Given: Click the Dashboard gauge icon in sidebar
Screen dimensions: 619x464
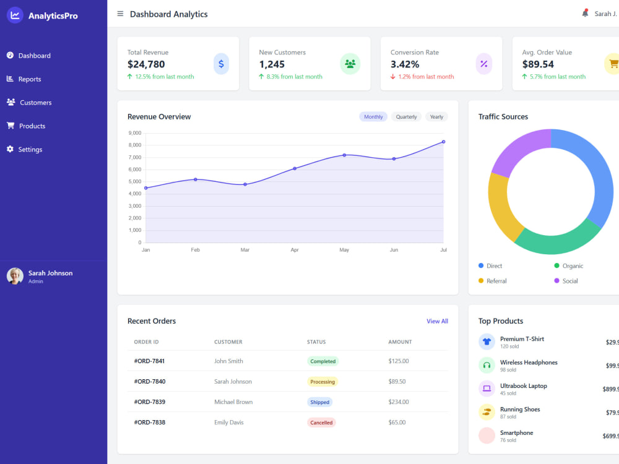Looking at the screenshot, I should click(x=10, y=55).
